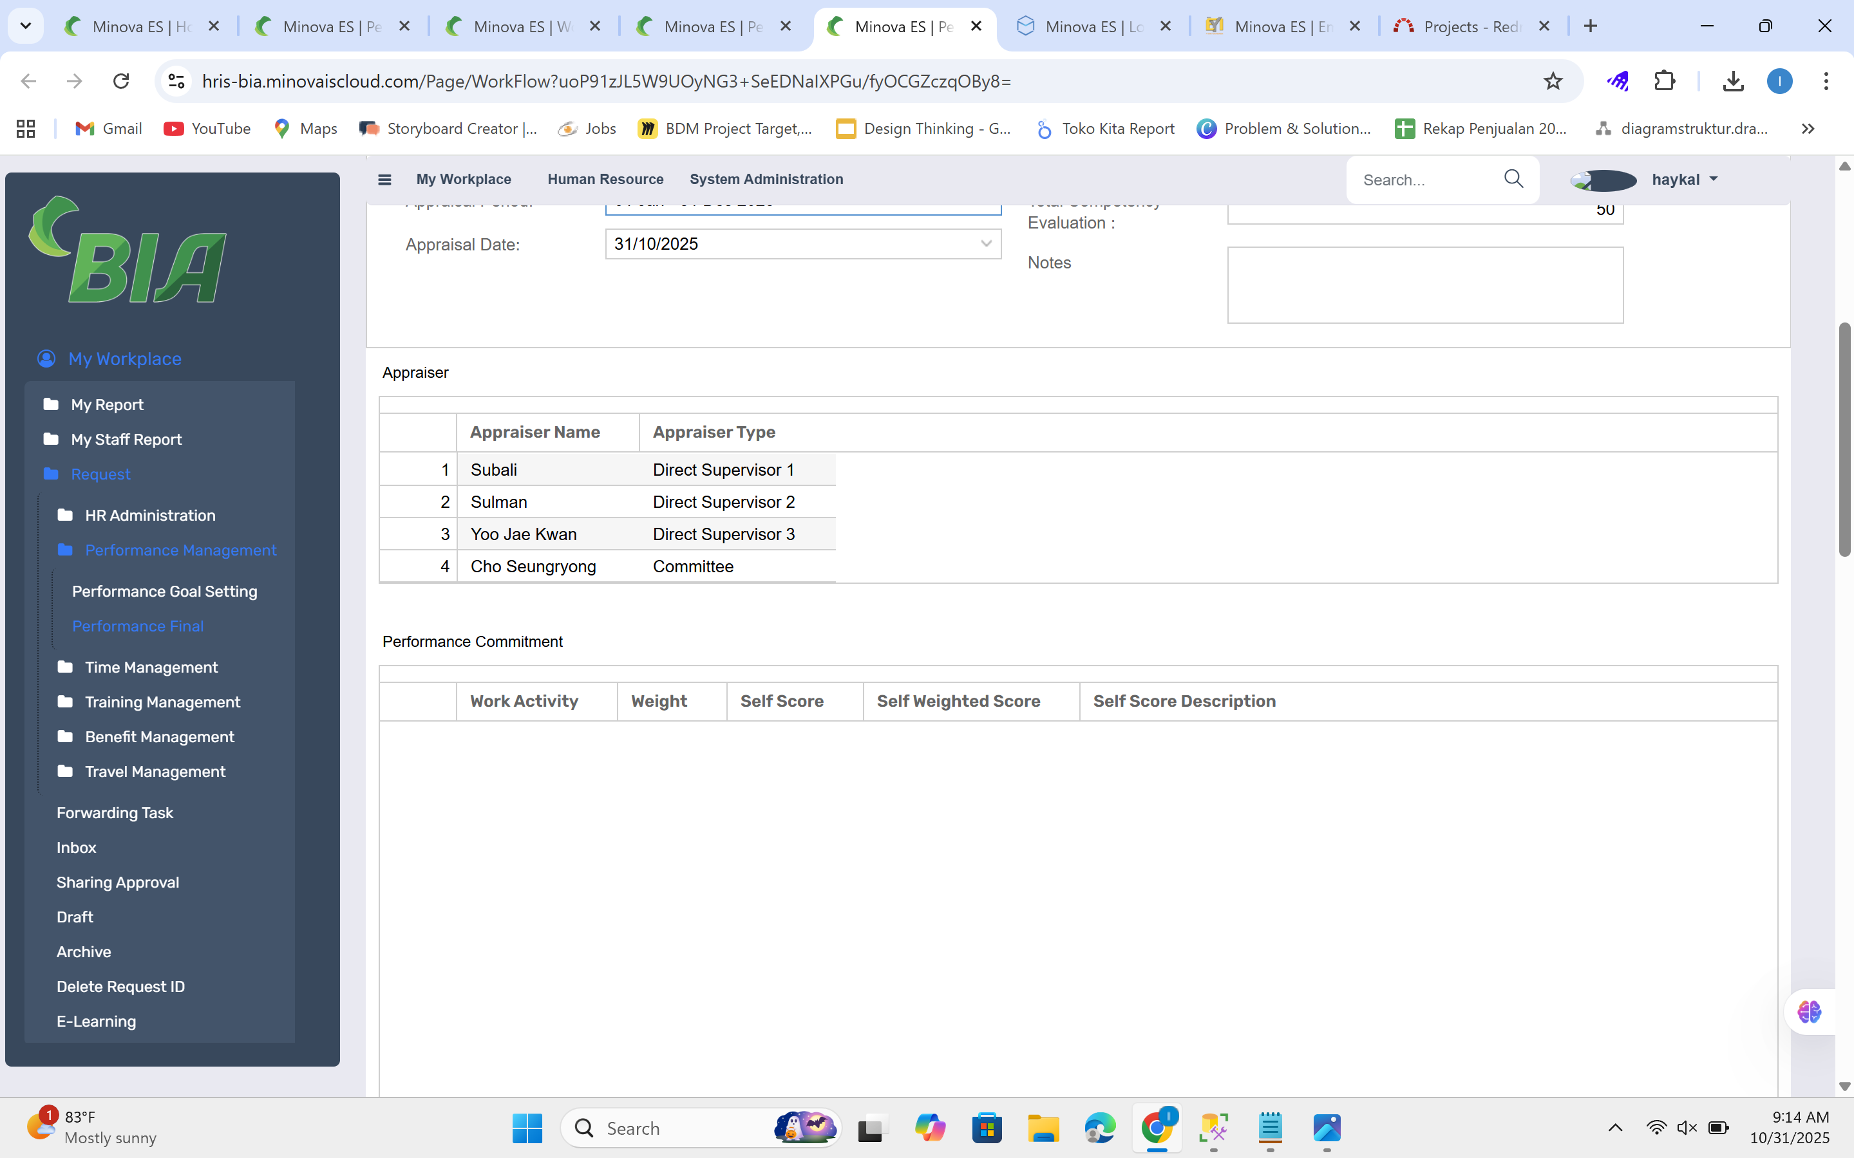This screenshot has width=1854, height=1158.
Task: Click the AI brain assistant icon
Action: 1809,1012
